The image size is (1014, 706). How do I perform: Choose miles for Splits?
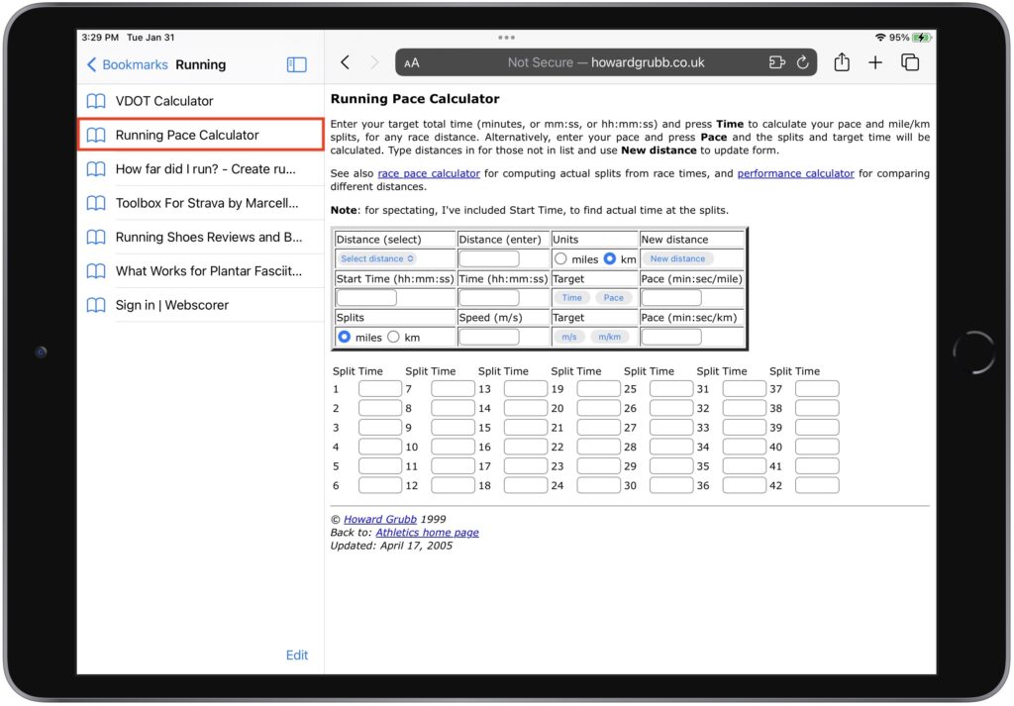[344, 337]
